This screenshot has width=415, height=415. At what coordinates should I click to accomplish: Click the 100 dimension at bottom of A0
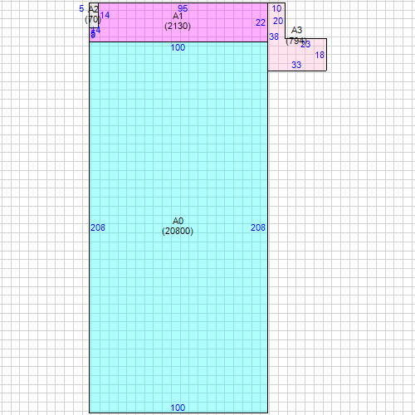(178, 408)
